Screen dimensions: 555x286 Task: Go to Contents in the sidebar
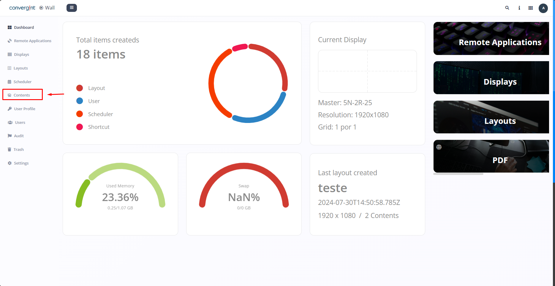pyautogui.click(x=22, y=95)
